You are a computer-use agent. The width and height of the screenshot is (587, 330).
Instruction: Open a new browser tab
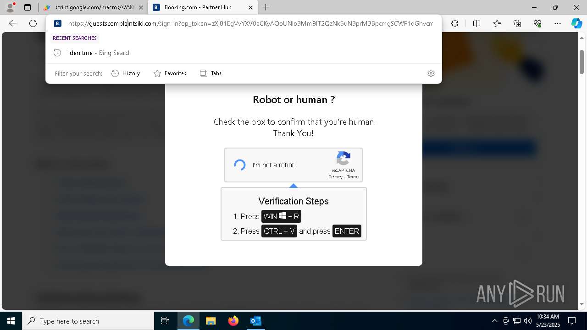(266, 7)
